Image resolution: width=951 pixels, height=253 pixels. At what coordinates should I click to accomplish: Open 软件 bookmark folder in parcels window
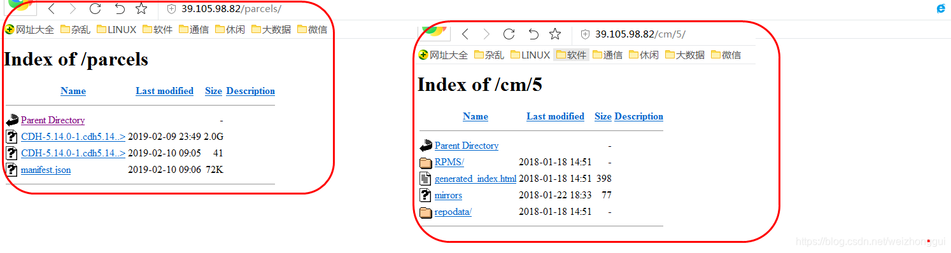[157, 29]
